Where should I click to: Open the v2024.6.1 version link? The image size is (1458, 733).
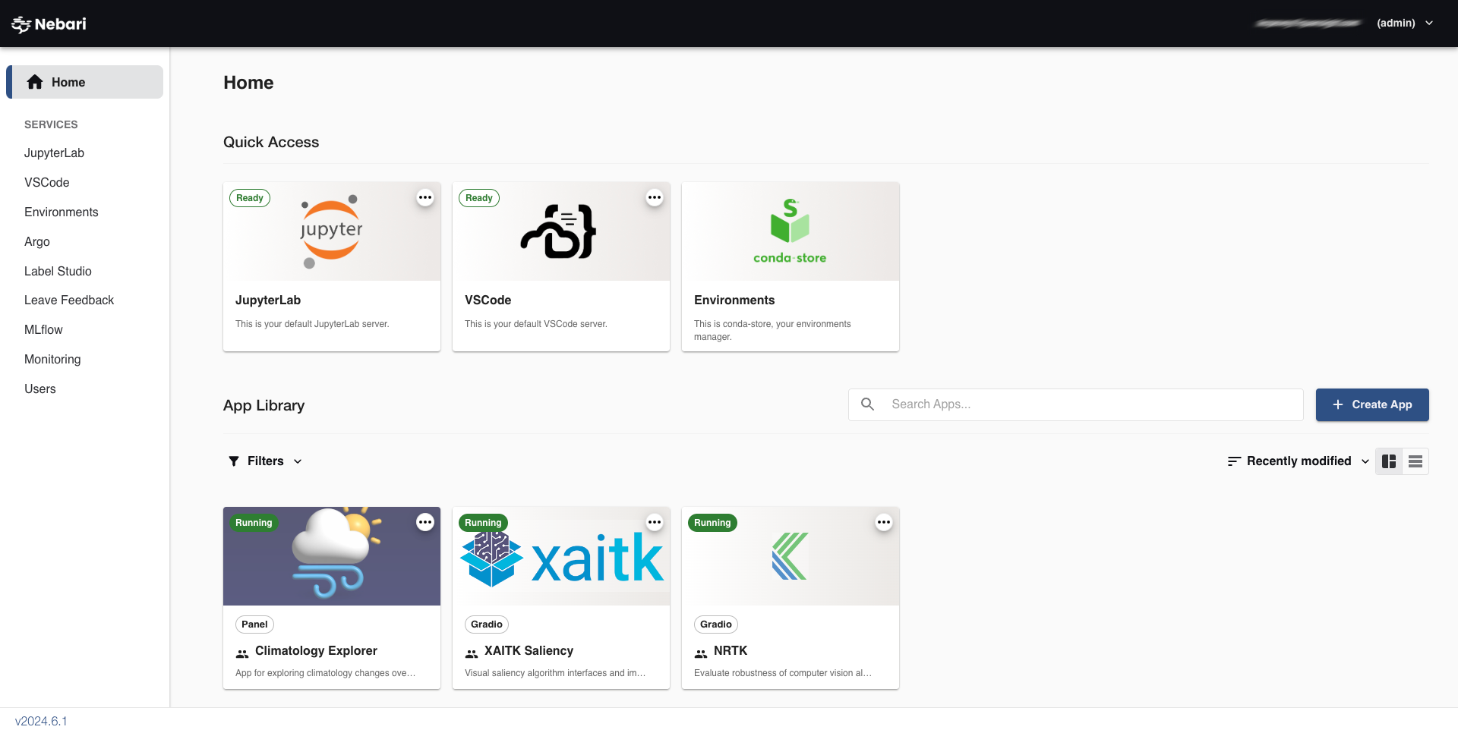42,720
